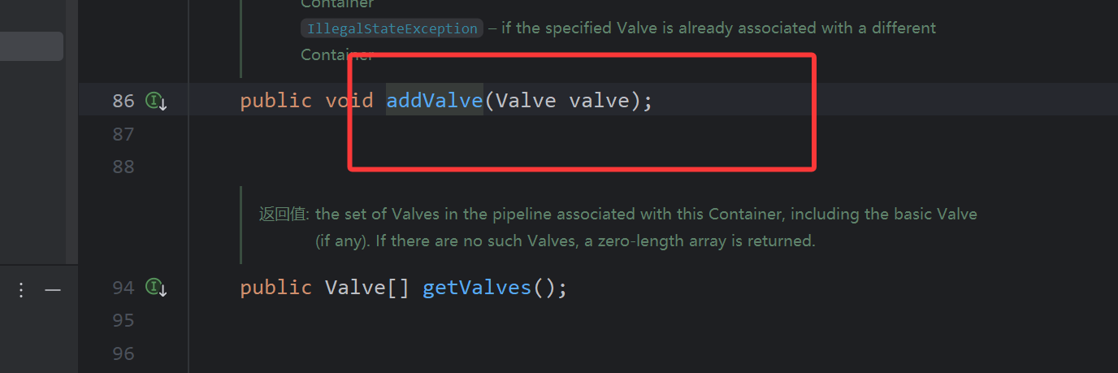The width and height of the screenshot is (1118, 373).
Task: Click the public keyword on line 94
Action: [x=275, y=288]
